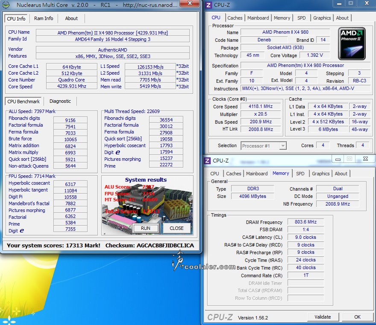This screenshot has height=325, width=376.
Task: Run the Nuclearus benchmark with RUN button
Action: tap(146, 228)
